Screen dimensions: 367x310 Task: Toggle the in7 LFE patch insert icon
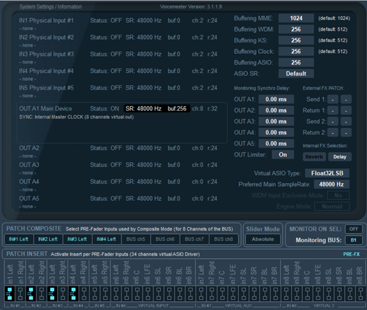(x=233, y=294)
